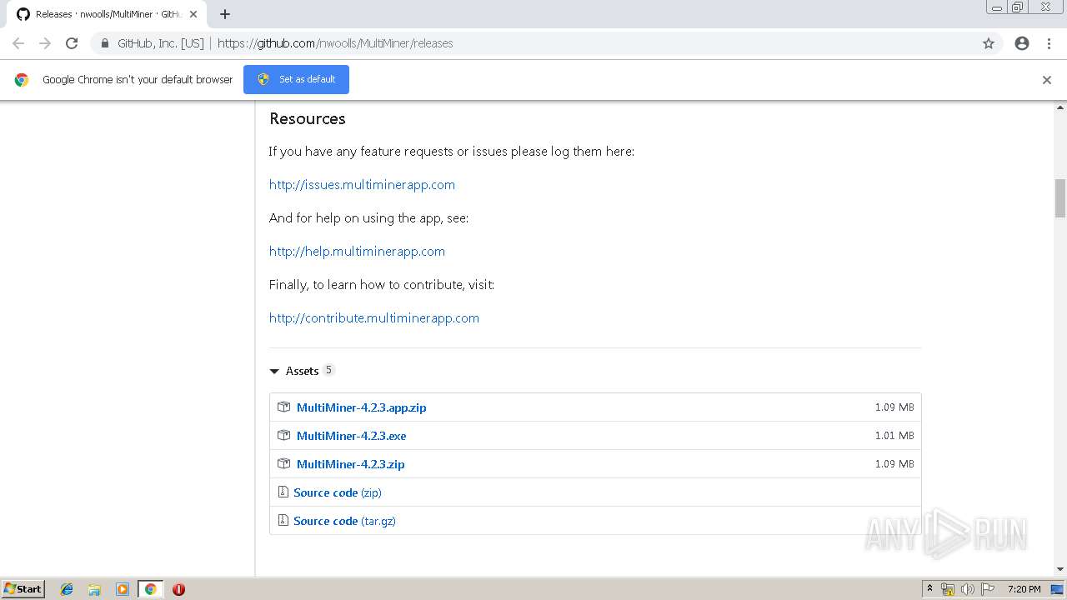
Task: Download MultiMiner-4.2.3.exe
Action: pyautogui.click(x=351, y=436)
